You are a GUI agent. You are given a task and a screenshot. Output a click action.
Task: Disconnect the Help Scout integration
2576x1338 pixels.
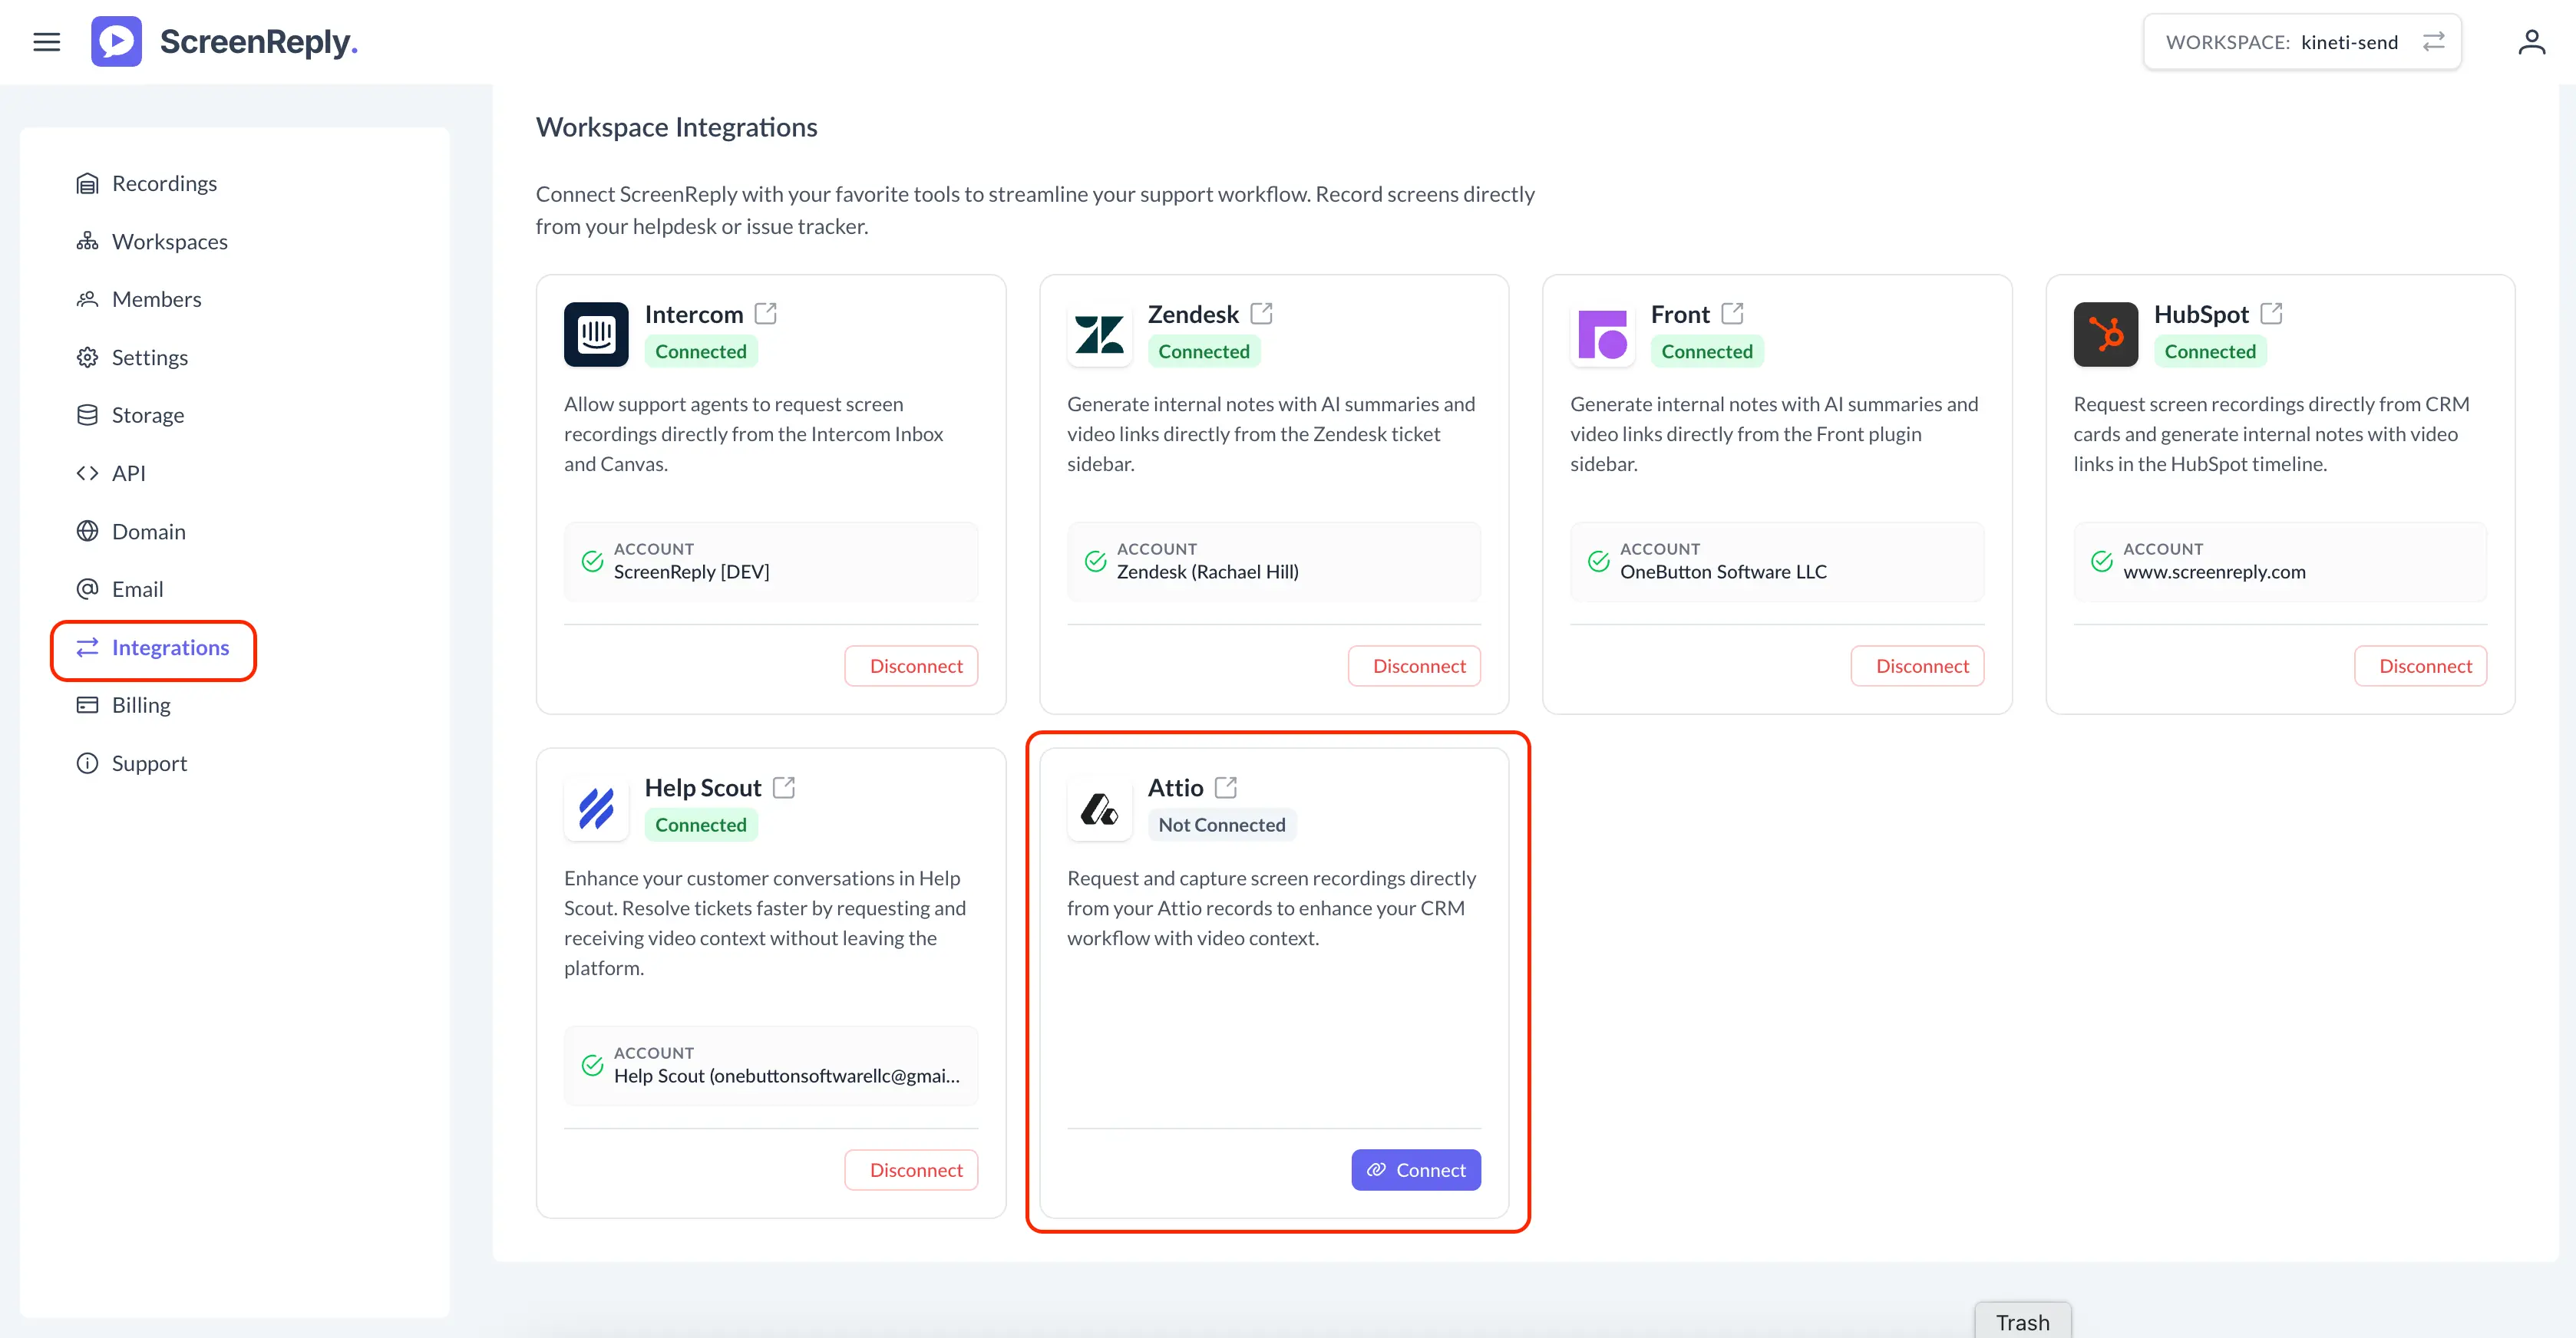pyautogui.click(x=911, y=1170)
